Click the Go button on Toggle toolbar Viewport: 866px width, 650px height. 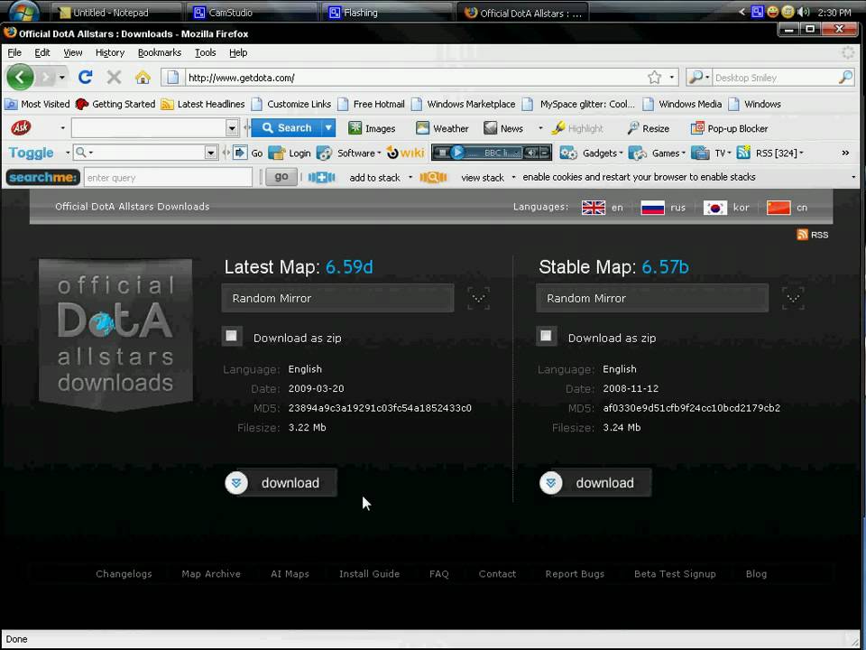[x=248, y=153]
